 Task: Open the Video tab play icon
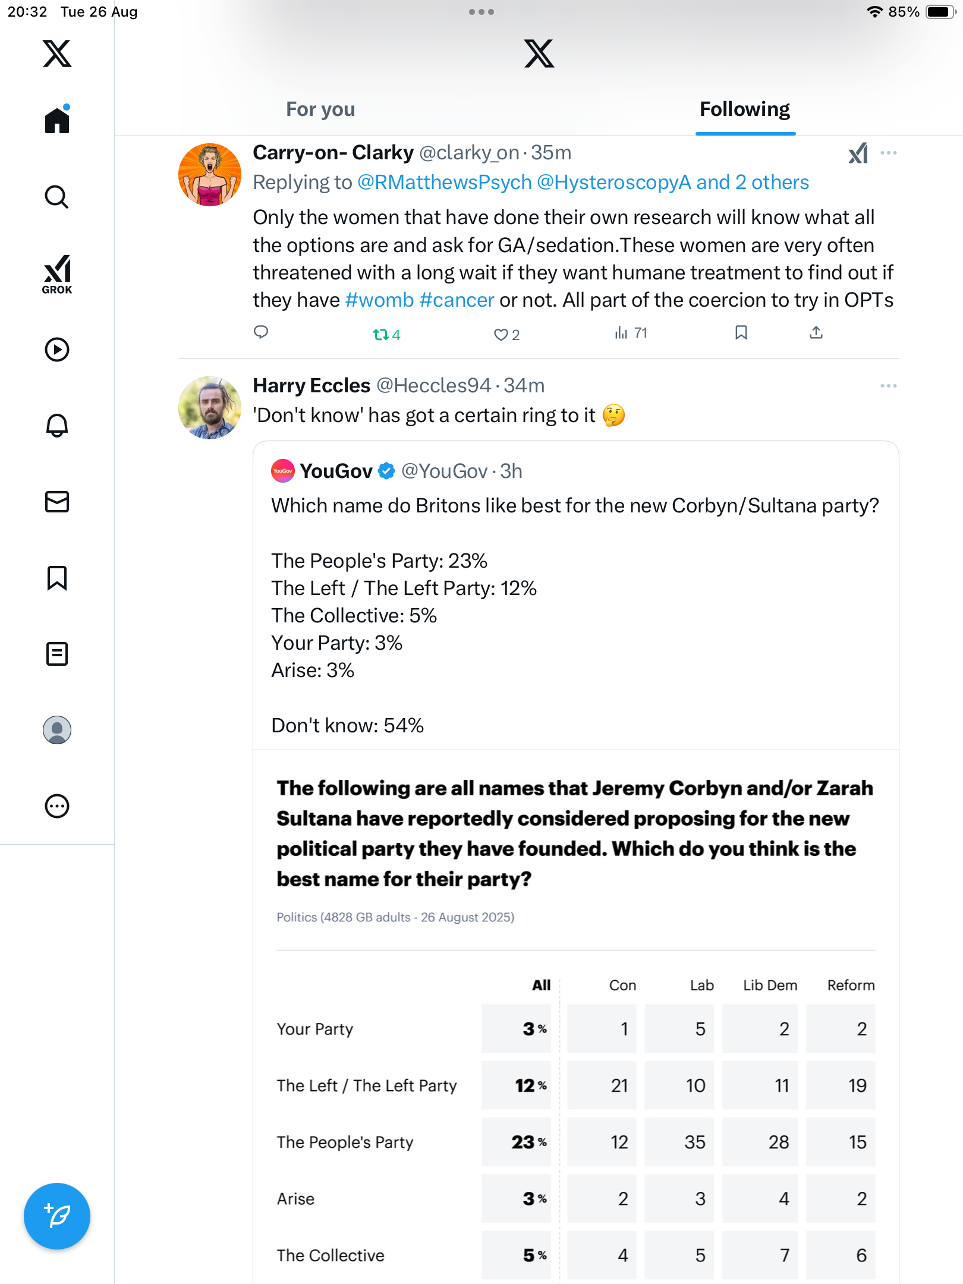click(x=57, y=350)
